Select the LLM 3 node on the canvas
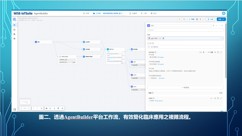Image resolution: width=242 pixels, height=136 pixels. (137, 88)
